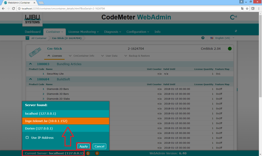The width and height of the screenshot is (262, 156).
Task: Click the refresh icon next to Current Server
Action: (x=88, y=153)
